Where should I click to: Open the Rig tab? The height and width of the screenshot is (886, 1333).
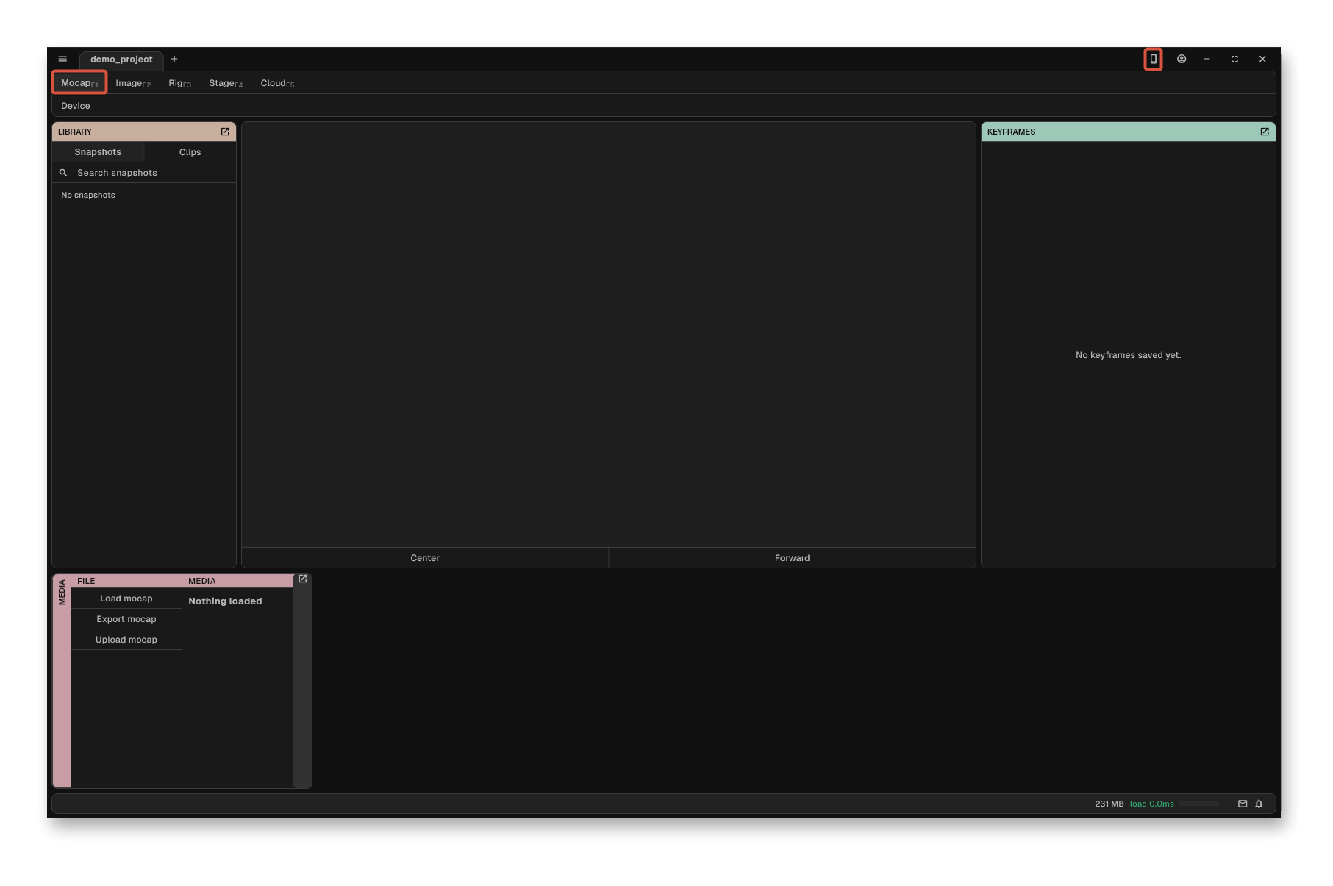179,83
